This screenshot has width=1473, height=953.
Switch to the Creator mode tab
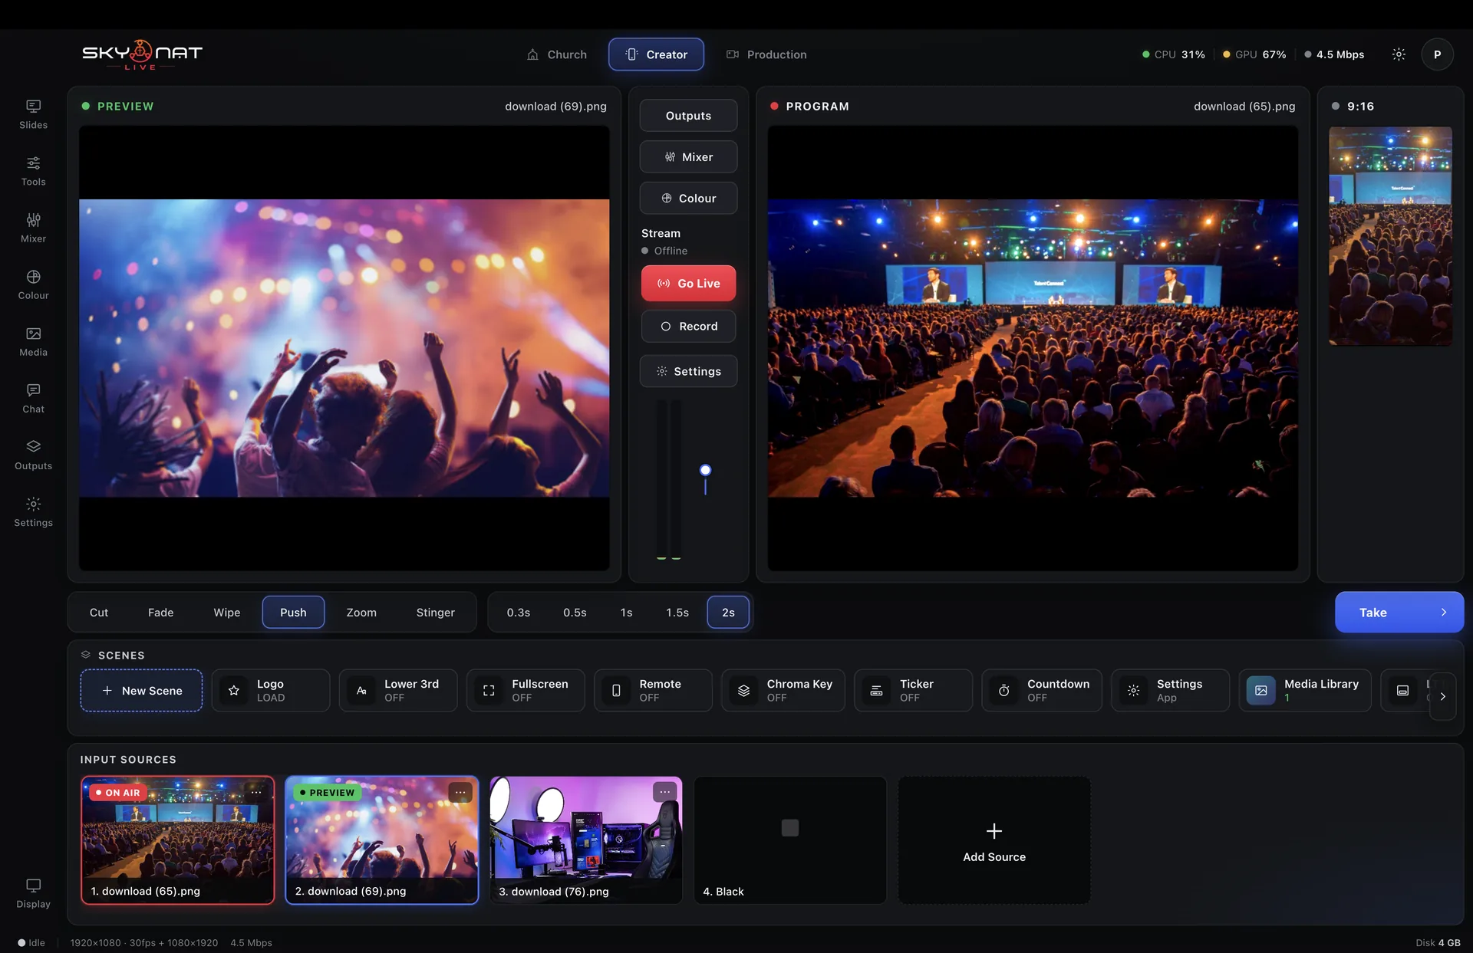point(656,54)
